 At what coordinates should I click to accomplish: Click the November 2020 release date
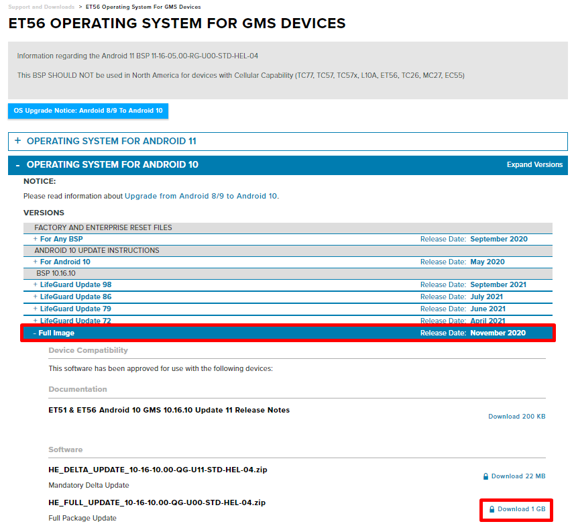(498, 333)
